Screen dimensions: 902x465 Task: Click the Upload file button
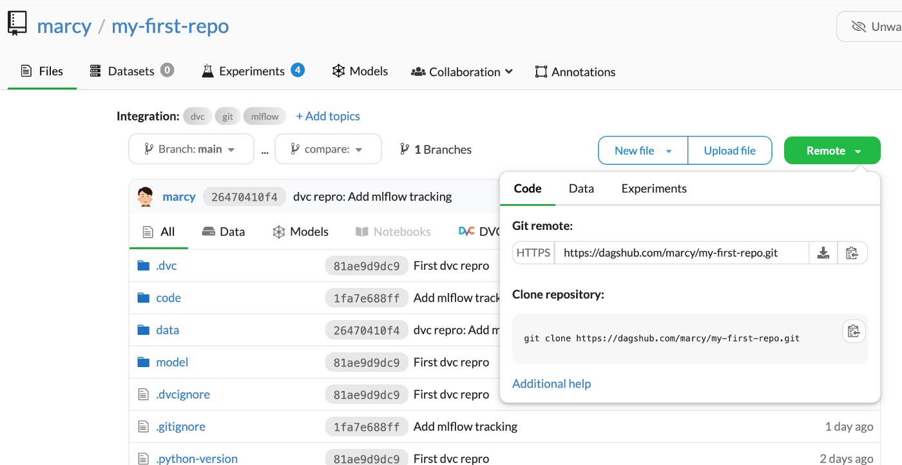pyautogui.click(x=729, y=151)
